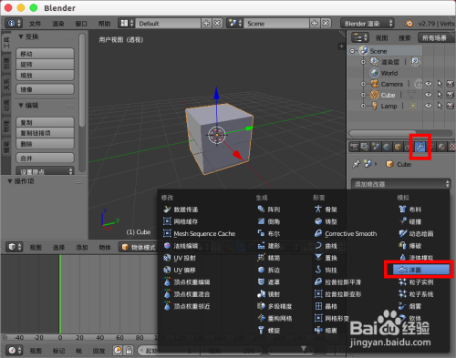Select the Cube mesh data icon in outliner

pos(411,95)
